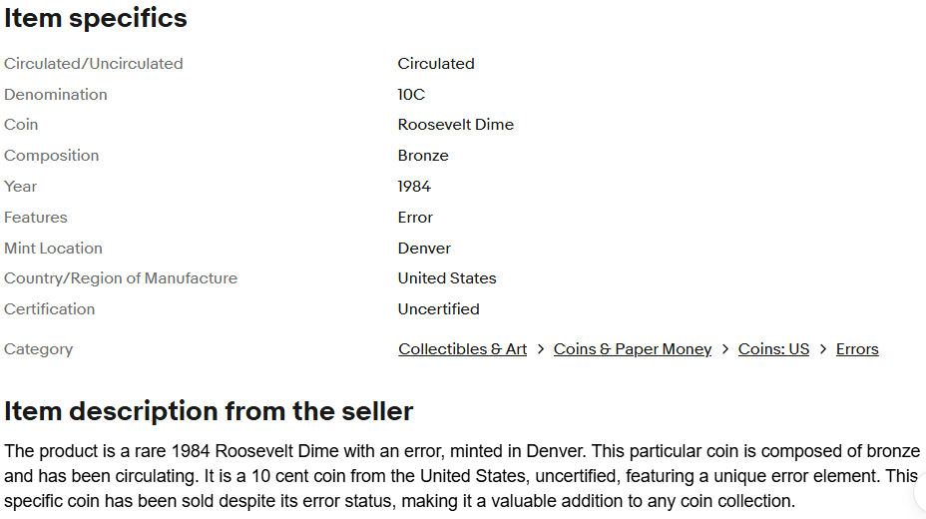The image size is (926, 519).
Task: Click chevron after Collectibles & Art
Action: [x=541, y=349]
